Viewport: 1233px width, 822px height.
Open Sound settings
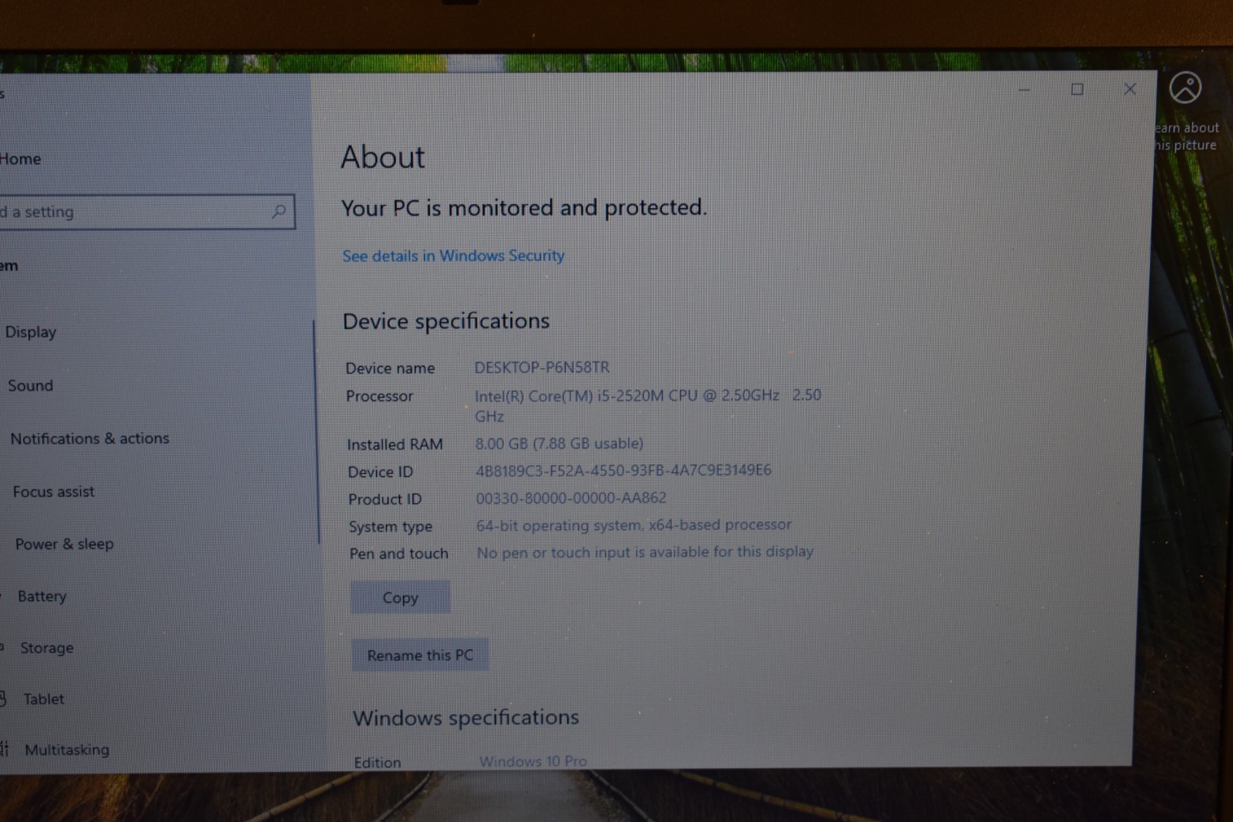(x=31, y=385)
